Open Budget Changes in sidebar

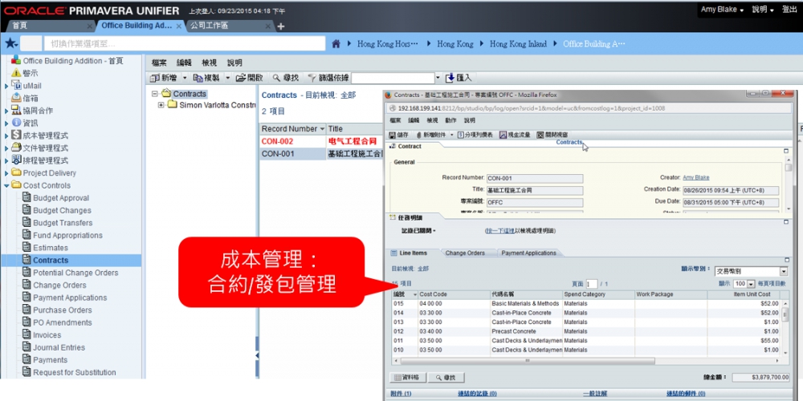pos(62,210)
